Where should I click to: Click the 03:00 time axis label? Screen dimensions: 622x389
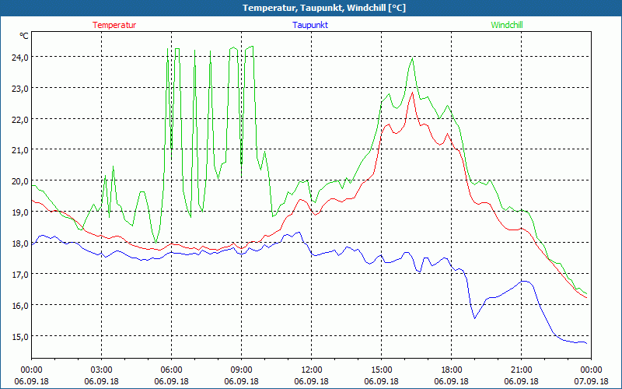101,370
